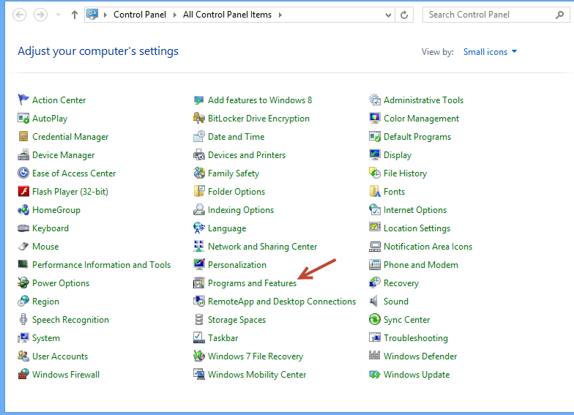Click the Forward arrow button
The image size is (574, 415).
(x=41, y=15)
